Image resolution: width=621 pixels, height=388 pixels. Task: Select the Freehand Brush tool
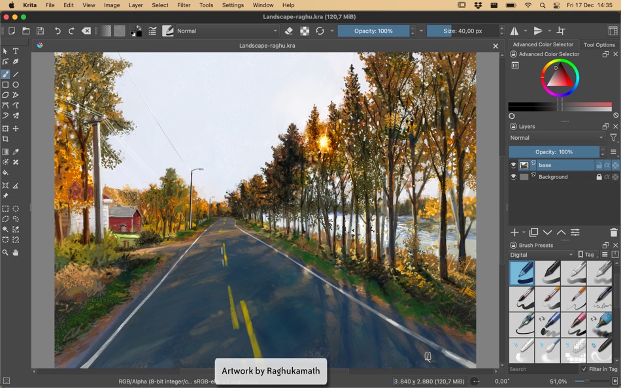click(x=5, y=74)
